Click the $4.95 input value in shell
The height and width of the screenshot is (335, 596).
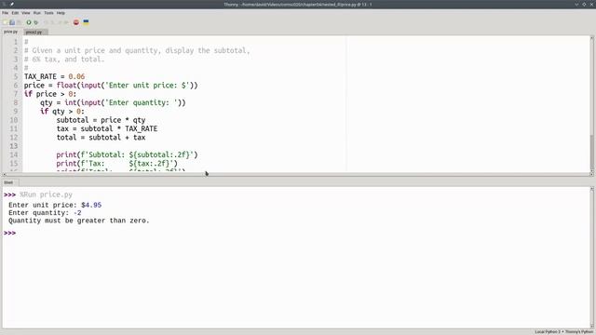(x=91, y=205)
